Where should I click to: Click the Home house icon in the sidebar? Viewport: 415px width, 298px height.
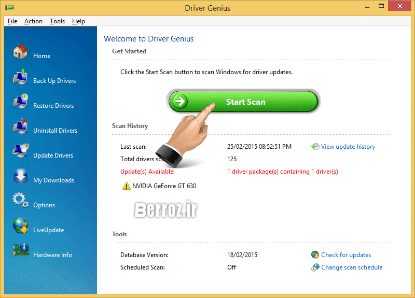pyautogui.click(x=20, y=51)
